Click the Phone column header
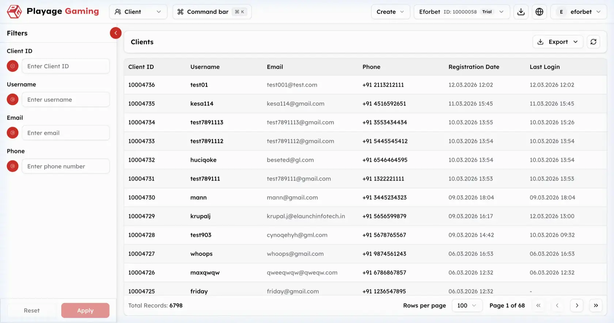This screenshot has width=614, height=323. (371, 67)
